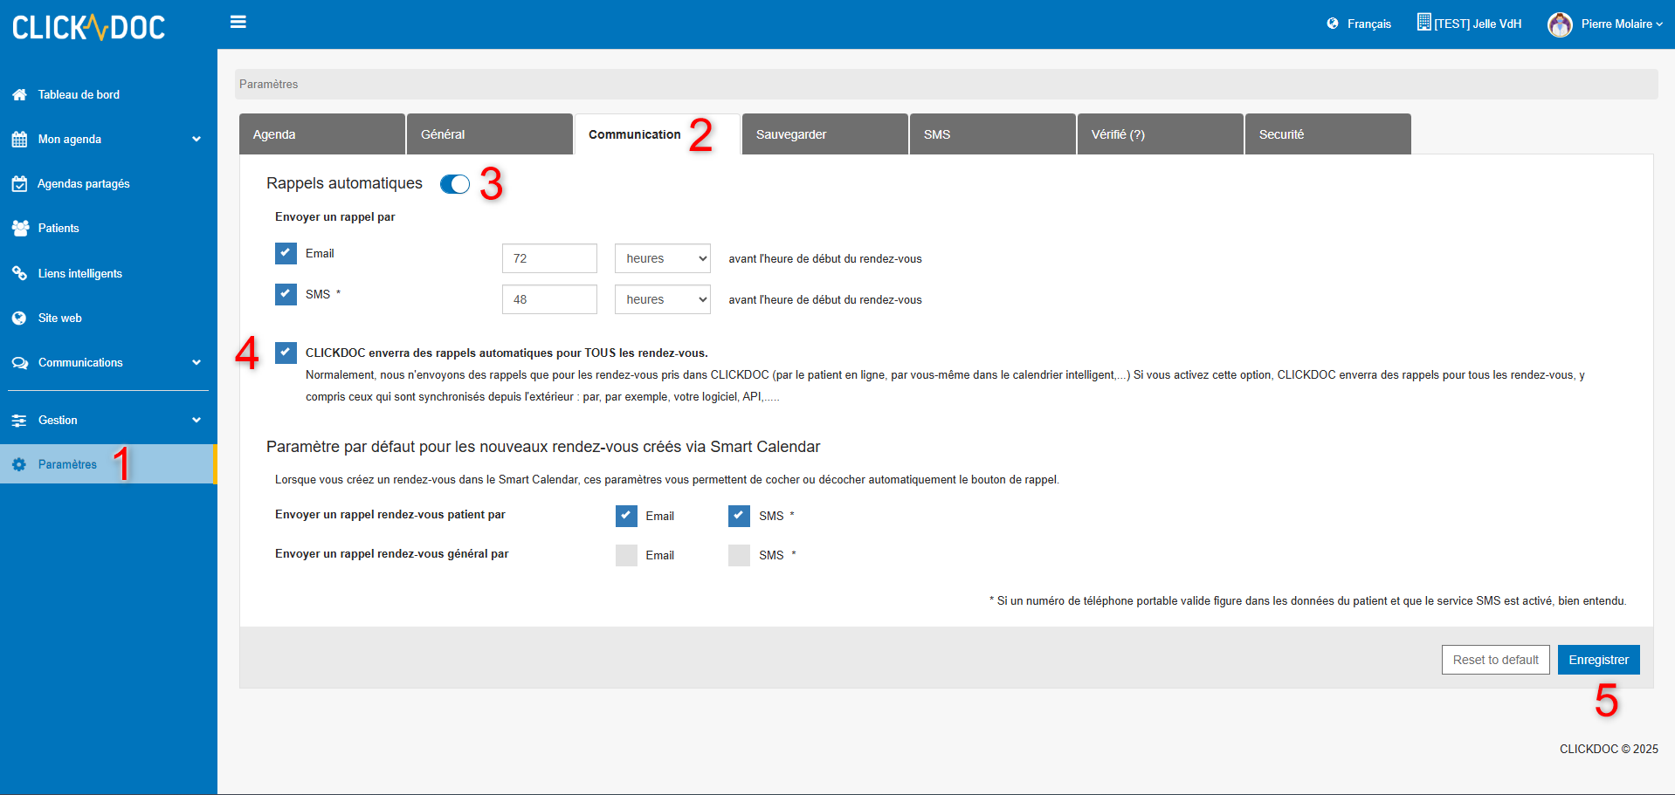The height and width of the screenshot is (795, 1675).
Task: Open Liens intelligents link icon
Action: tap(19, 273)
